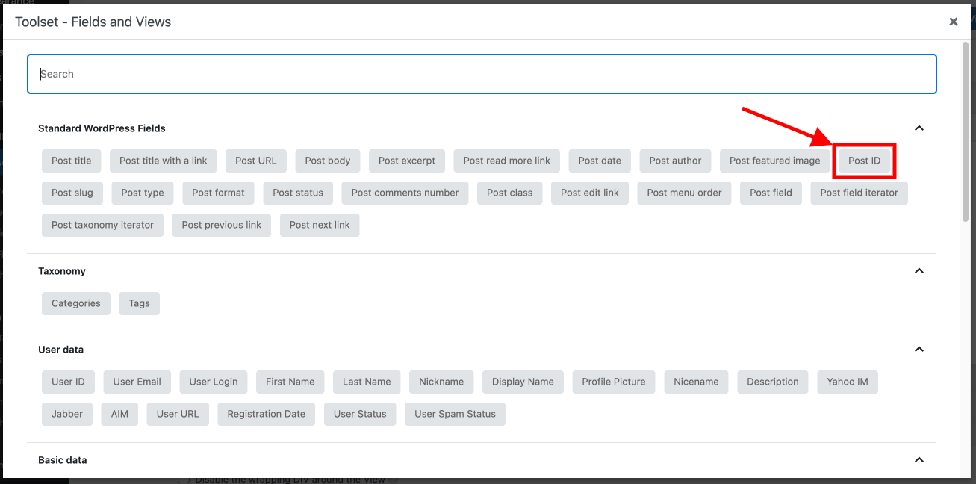Add the Post featured image field
The height and width of the screenshot is (484, 976).
775,161
